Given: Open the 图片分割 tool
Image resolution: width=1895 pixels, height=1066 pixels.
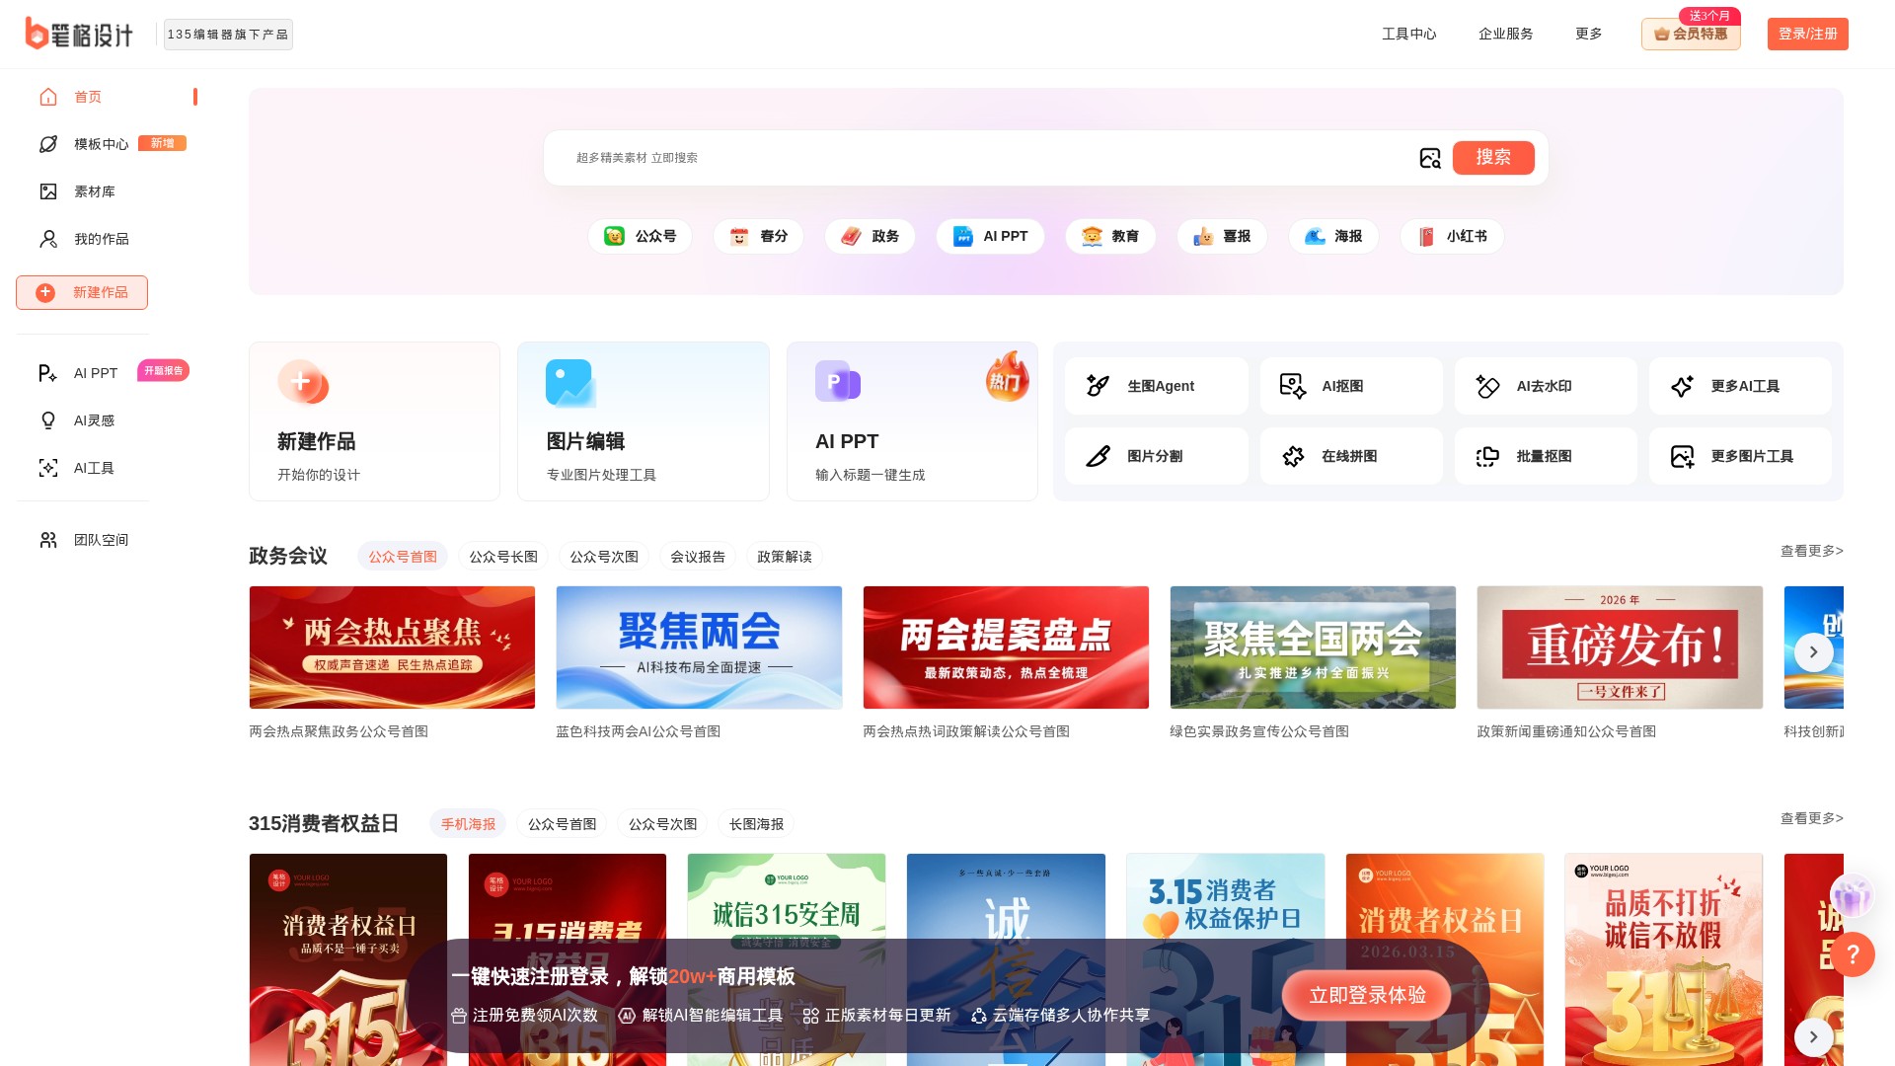Looking at the screenshot, I should (1156, 456).
